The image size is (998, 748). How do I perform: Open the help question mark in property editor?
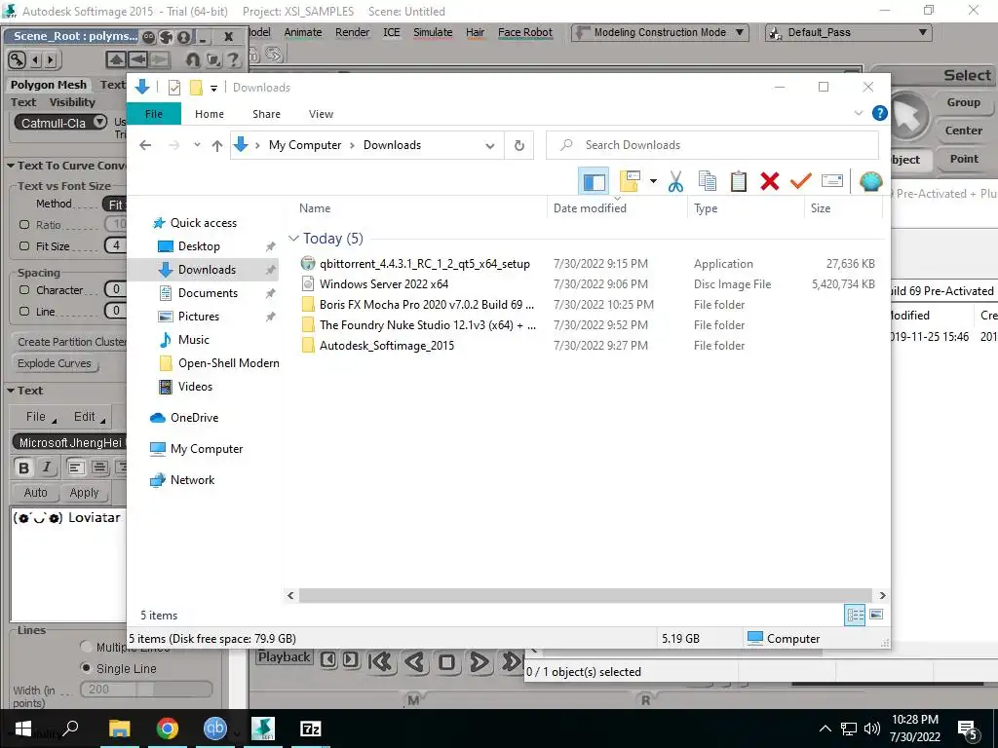(x=234, y=59)
